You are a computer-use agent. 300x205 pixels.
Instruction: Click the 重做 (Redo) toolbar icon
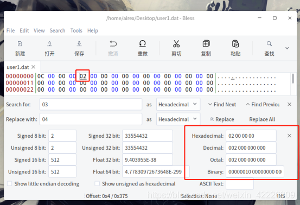(143, 44)
